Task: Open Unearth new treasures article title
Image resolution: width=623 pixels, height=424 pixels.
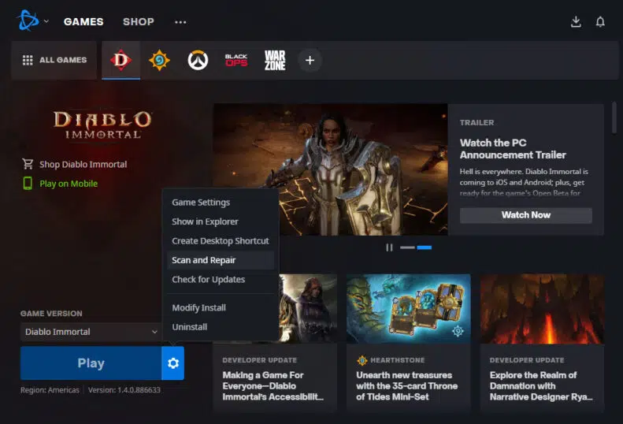Action: (x=407, y=386)
